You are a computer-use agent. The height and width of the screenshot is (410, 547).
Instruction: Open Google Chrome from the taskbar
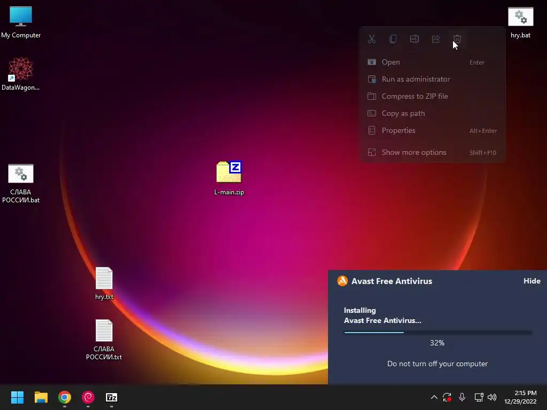click(65, 397)
